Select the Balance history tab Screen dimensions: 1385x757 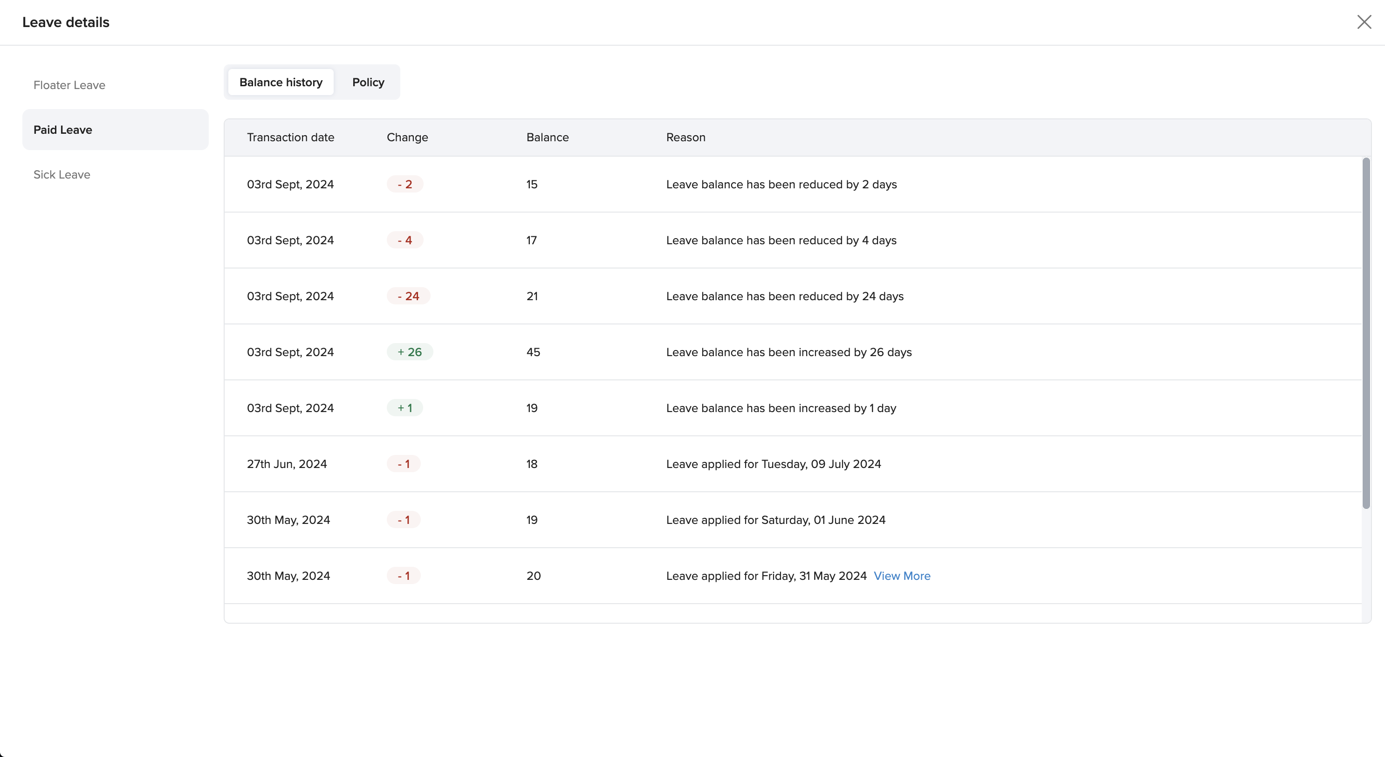click(281, 82)
